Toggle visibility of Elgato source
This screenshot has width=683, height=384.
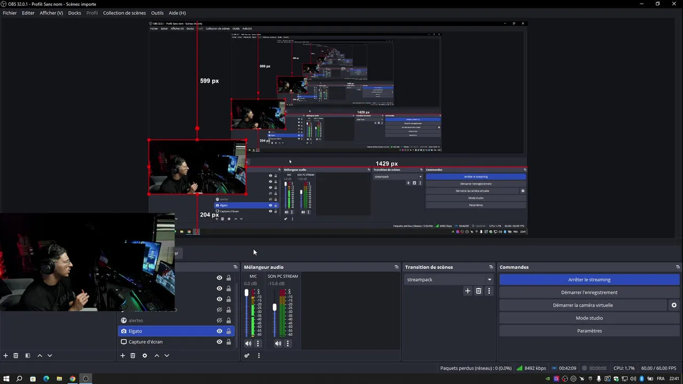[x=219, y=331]
